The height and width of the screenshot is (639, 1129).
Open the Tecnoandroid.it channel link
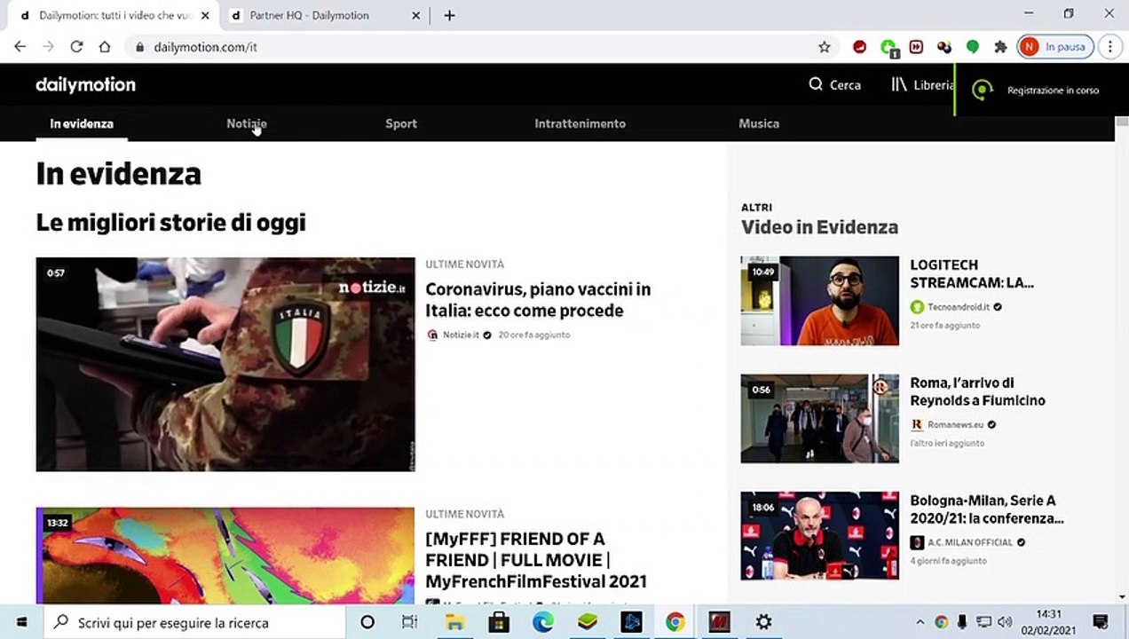(x=958, y=307)
